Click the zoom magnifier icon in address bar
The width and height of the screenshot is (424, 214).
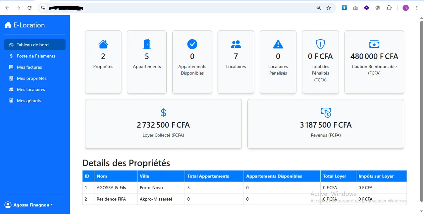pyautogui.click(x=319, y=8)
